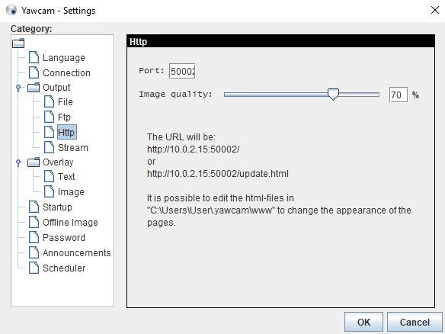Click the Connection page icon in the tree
The width and height of the screenshot is (445, 334).
pos(34,72)
